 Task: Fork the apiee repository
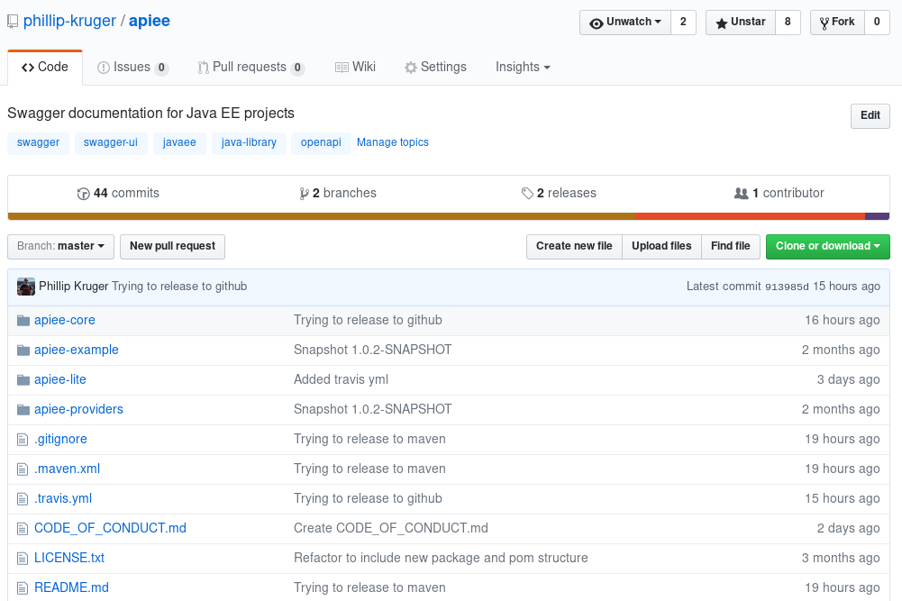tap(837, 23)
